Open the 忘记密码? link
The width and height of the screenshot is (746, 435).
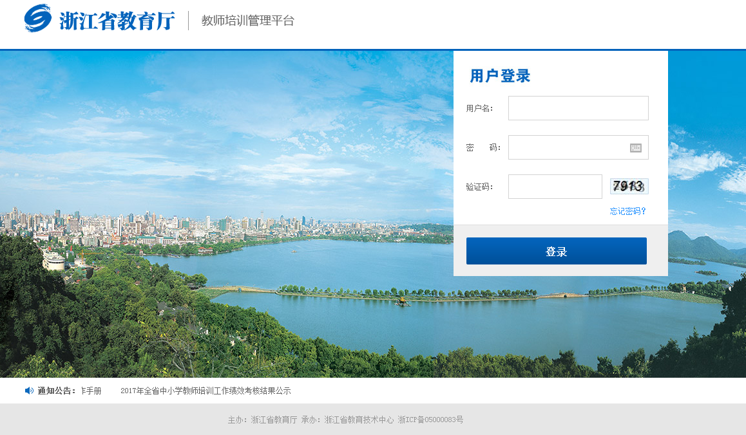tap(627, 211)
